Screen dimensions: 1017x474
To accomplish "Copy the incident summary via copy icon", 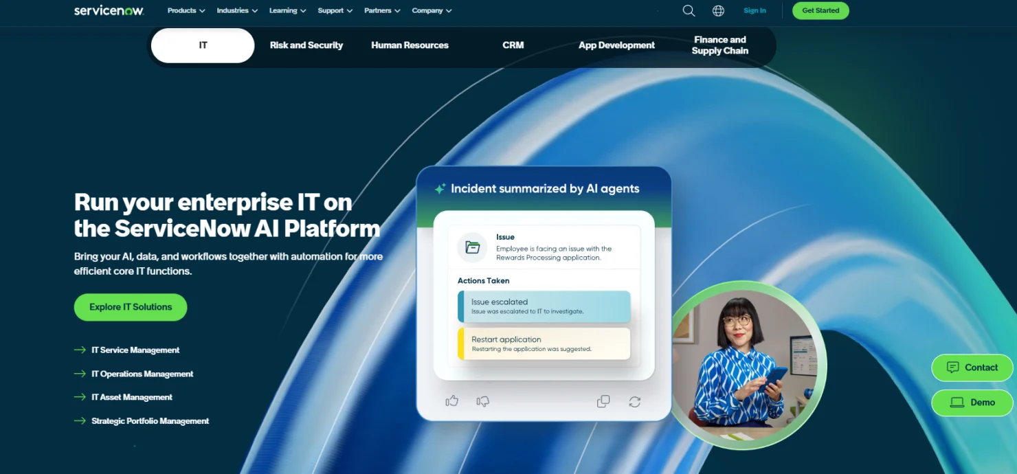I will (603, 401).
